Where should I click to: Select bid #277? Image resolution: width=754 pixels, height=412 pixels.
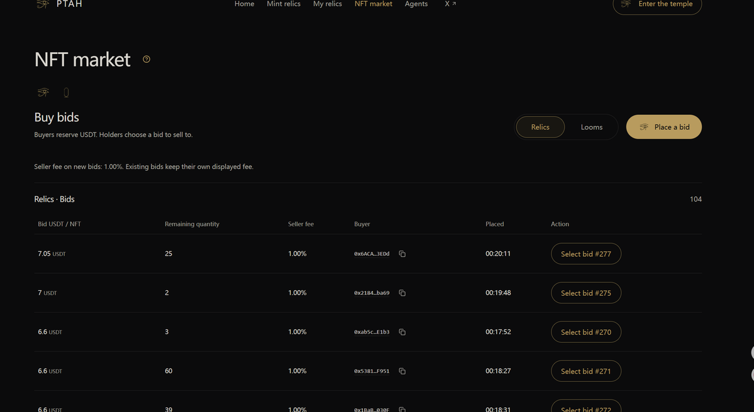pos(585,254)
